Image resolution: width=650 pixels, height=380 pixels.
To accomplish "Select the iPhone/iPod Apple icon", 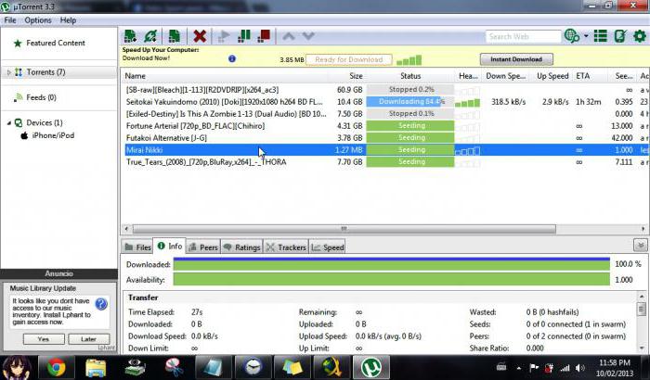I will pyautogui.click(x=24, y=135).
